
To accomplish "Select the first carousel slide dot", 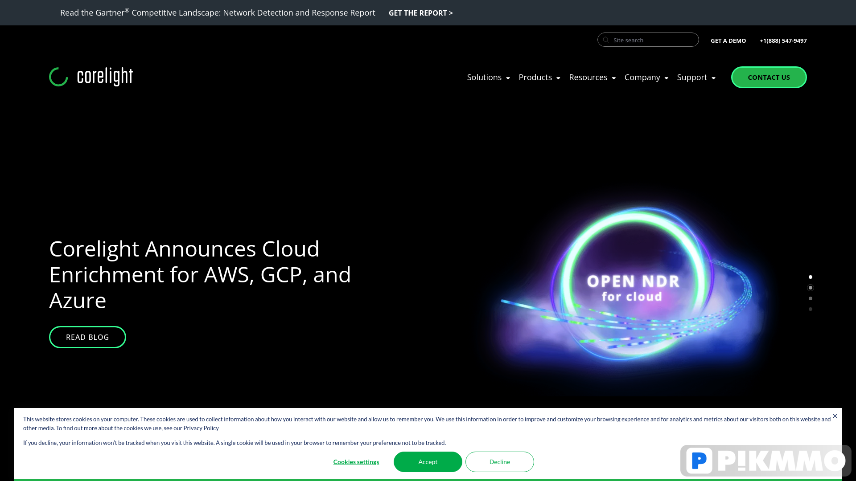I will tap(811, 277).
